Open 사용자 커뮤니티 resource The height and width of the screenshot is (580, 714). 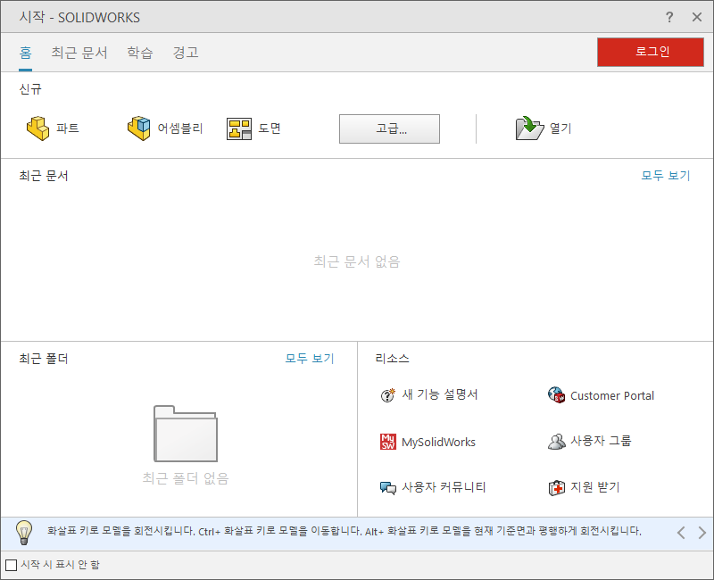(x=433, y=487)
